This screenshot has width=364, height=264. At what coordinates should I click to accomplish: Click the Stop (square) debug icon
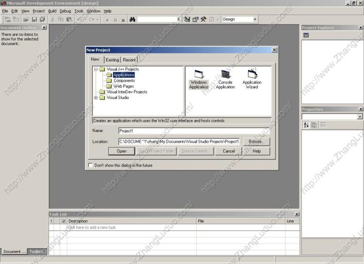pyautogui.click(x=123, y=20)
